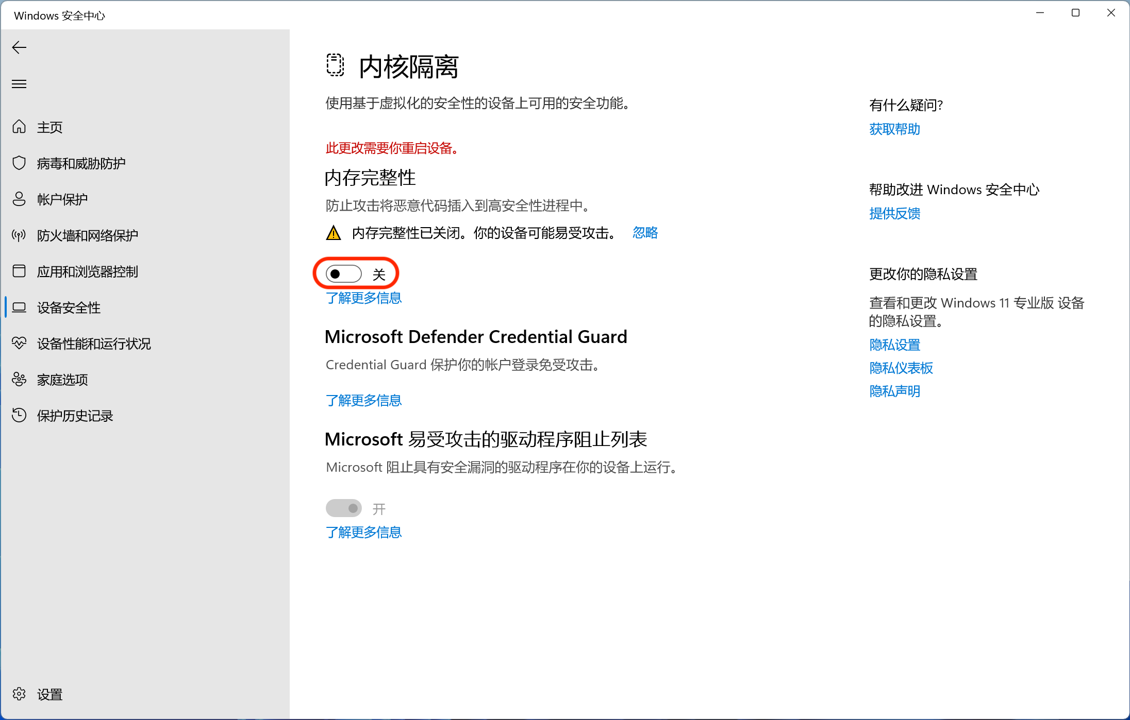Click the account protection person icon

point(19,199)
